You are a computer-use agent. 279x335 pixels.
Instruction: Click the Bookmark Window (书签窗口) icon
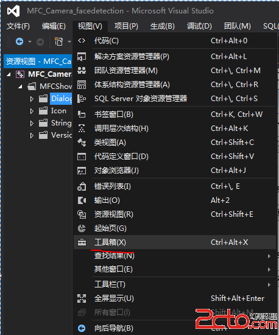(82, 115)
